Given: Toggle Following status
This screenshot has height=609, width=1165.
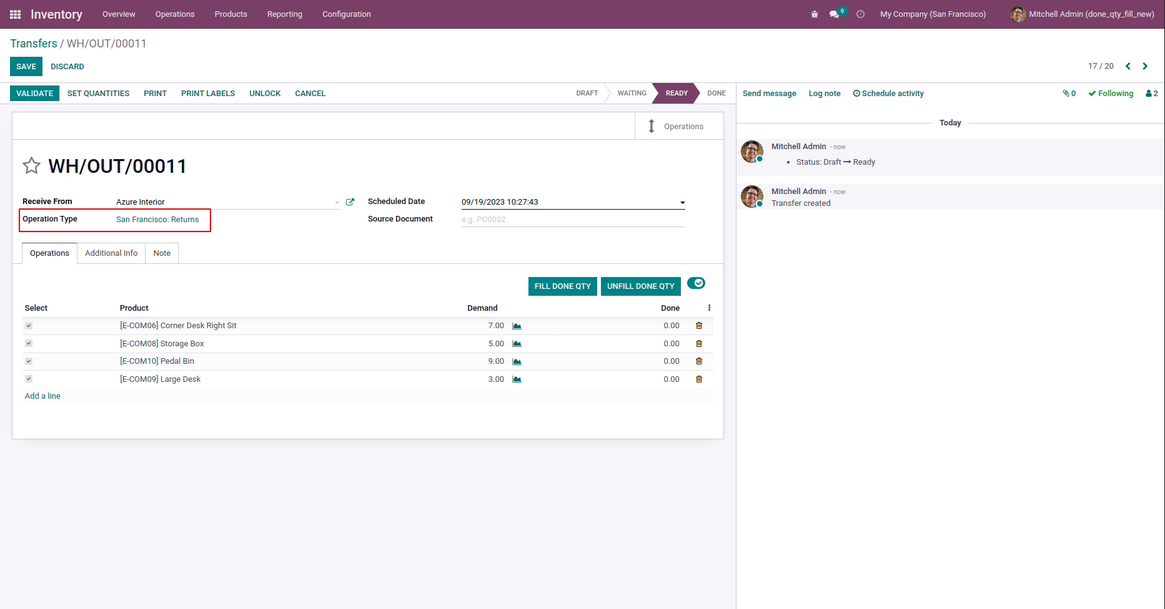Looking at the screenshot, I should pos(1111,94).
